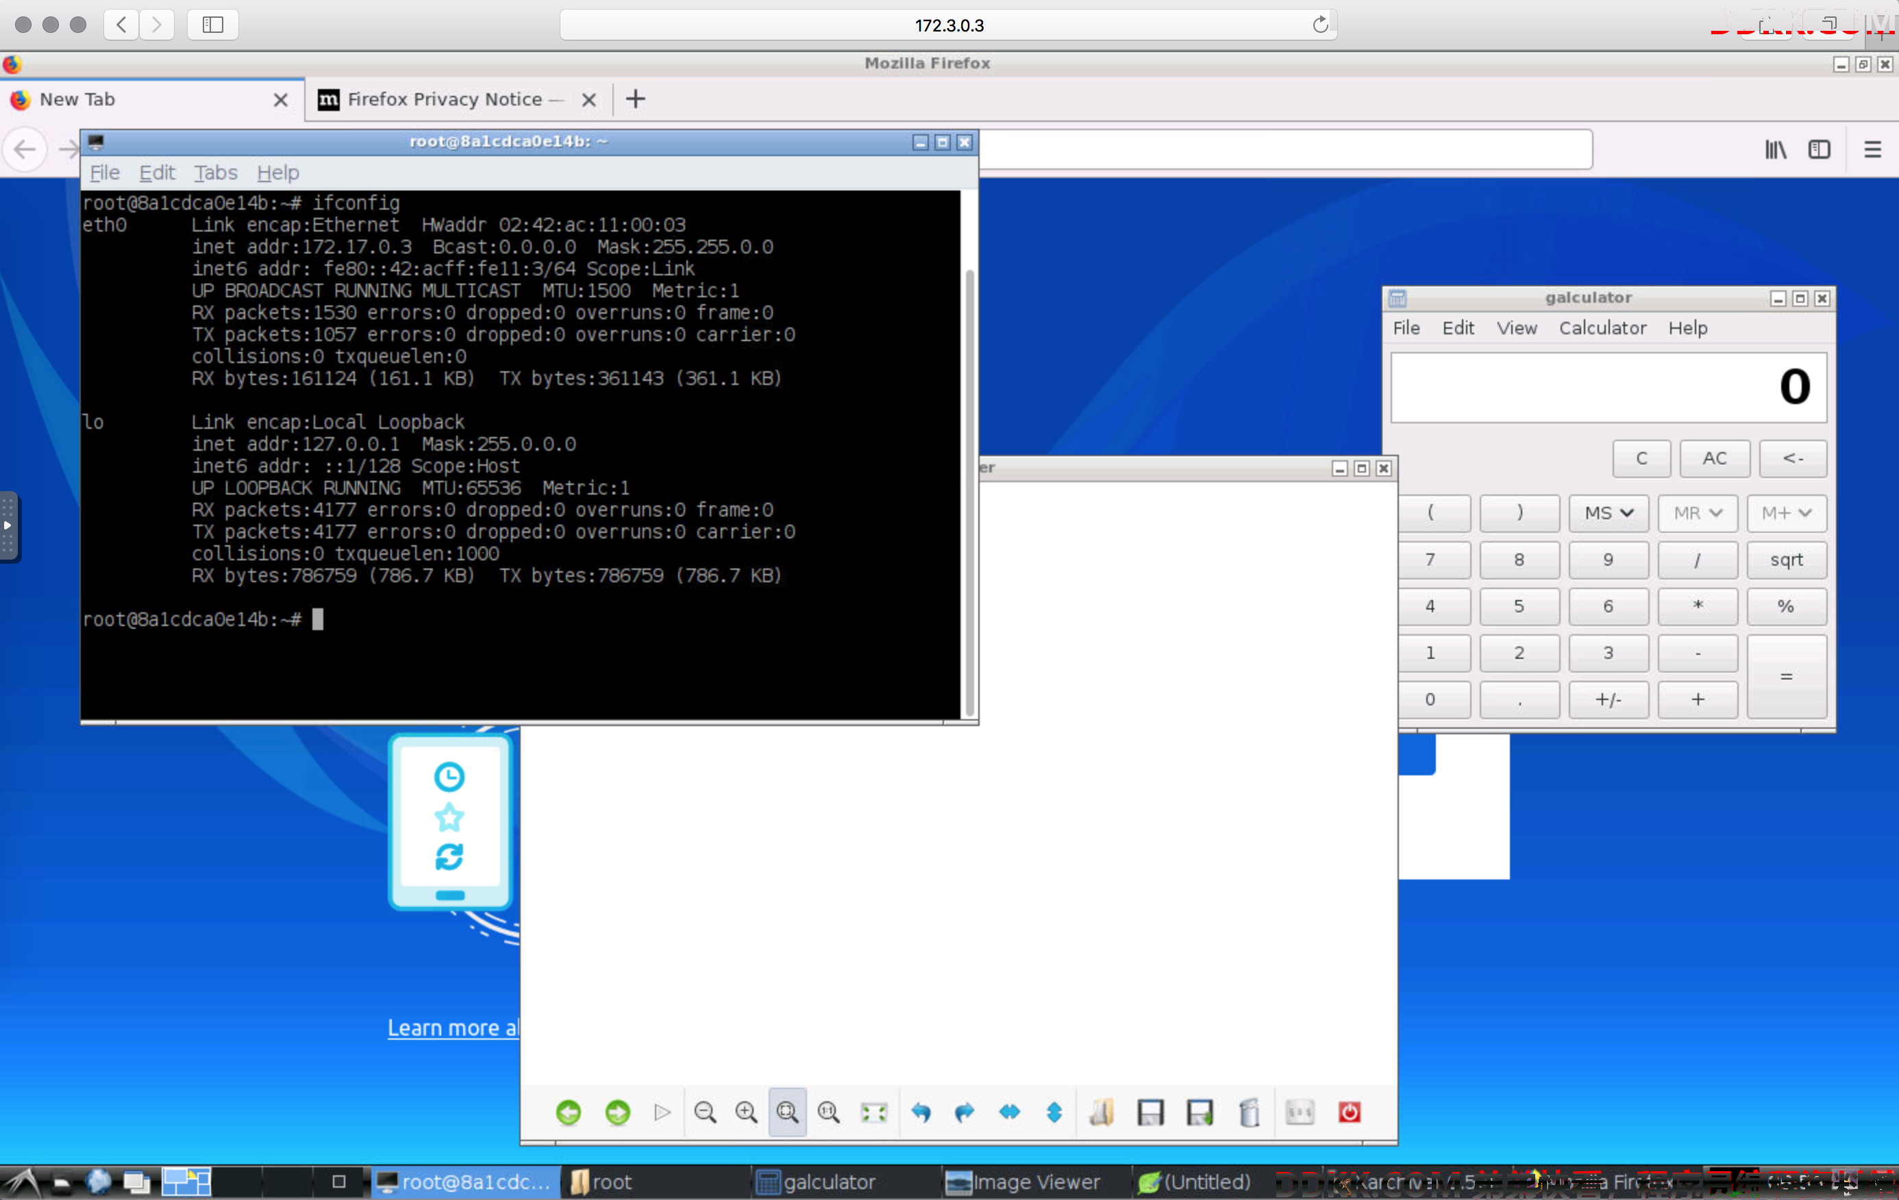Screen dimensions: 1899x1200
Task: Rotate image counterclockwise in Image Viewer
Action: coord(920,1112)
